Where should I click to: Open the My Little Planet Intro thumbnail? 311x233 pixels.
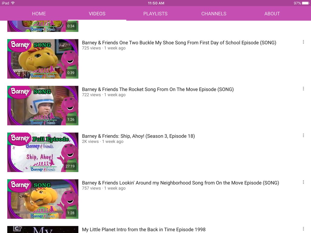(43, 229)
